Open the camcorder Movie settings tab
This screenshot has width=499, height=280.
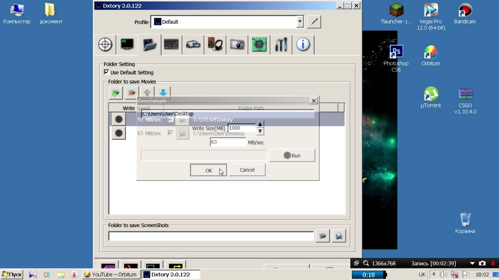(x=193, y=45)
